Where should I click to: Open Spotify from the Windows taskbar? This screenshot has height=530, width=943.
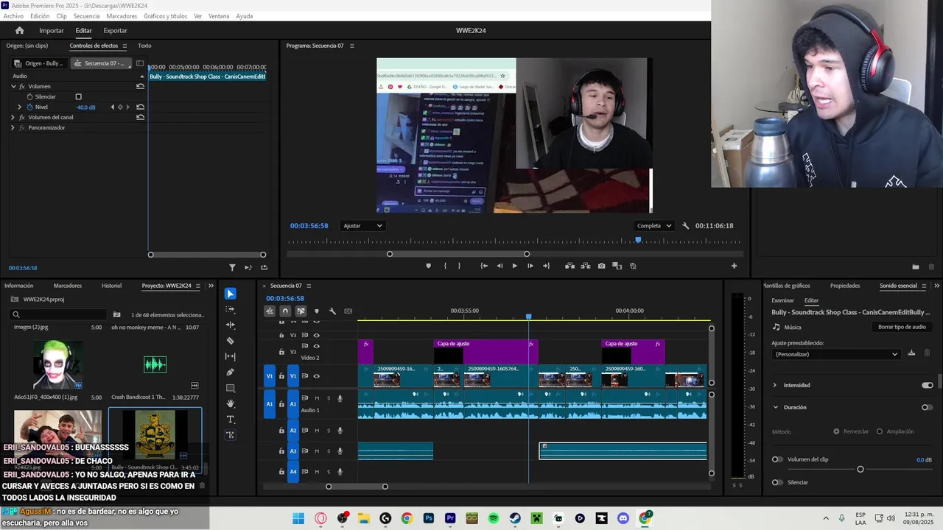click(493, 519)
